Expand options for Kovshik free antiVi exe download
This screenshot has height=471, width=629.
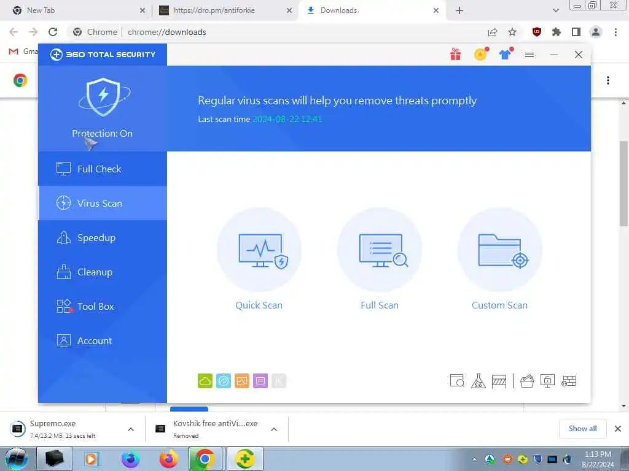click(274, 429)
